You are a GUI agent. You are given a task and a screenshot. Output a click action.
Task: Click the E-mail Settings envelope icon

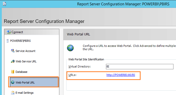pos(13,92)
